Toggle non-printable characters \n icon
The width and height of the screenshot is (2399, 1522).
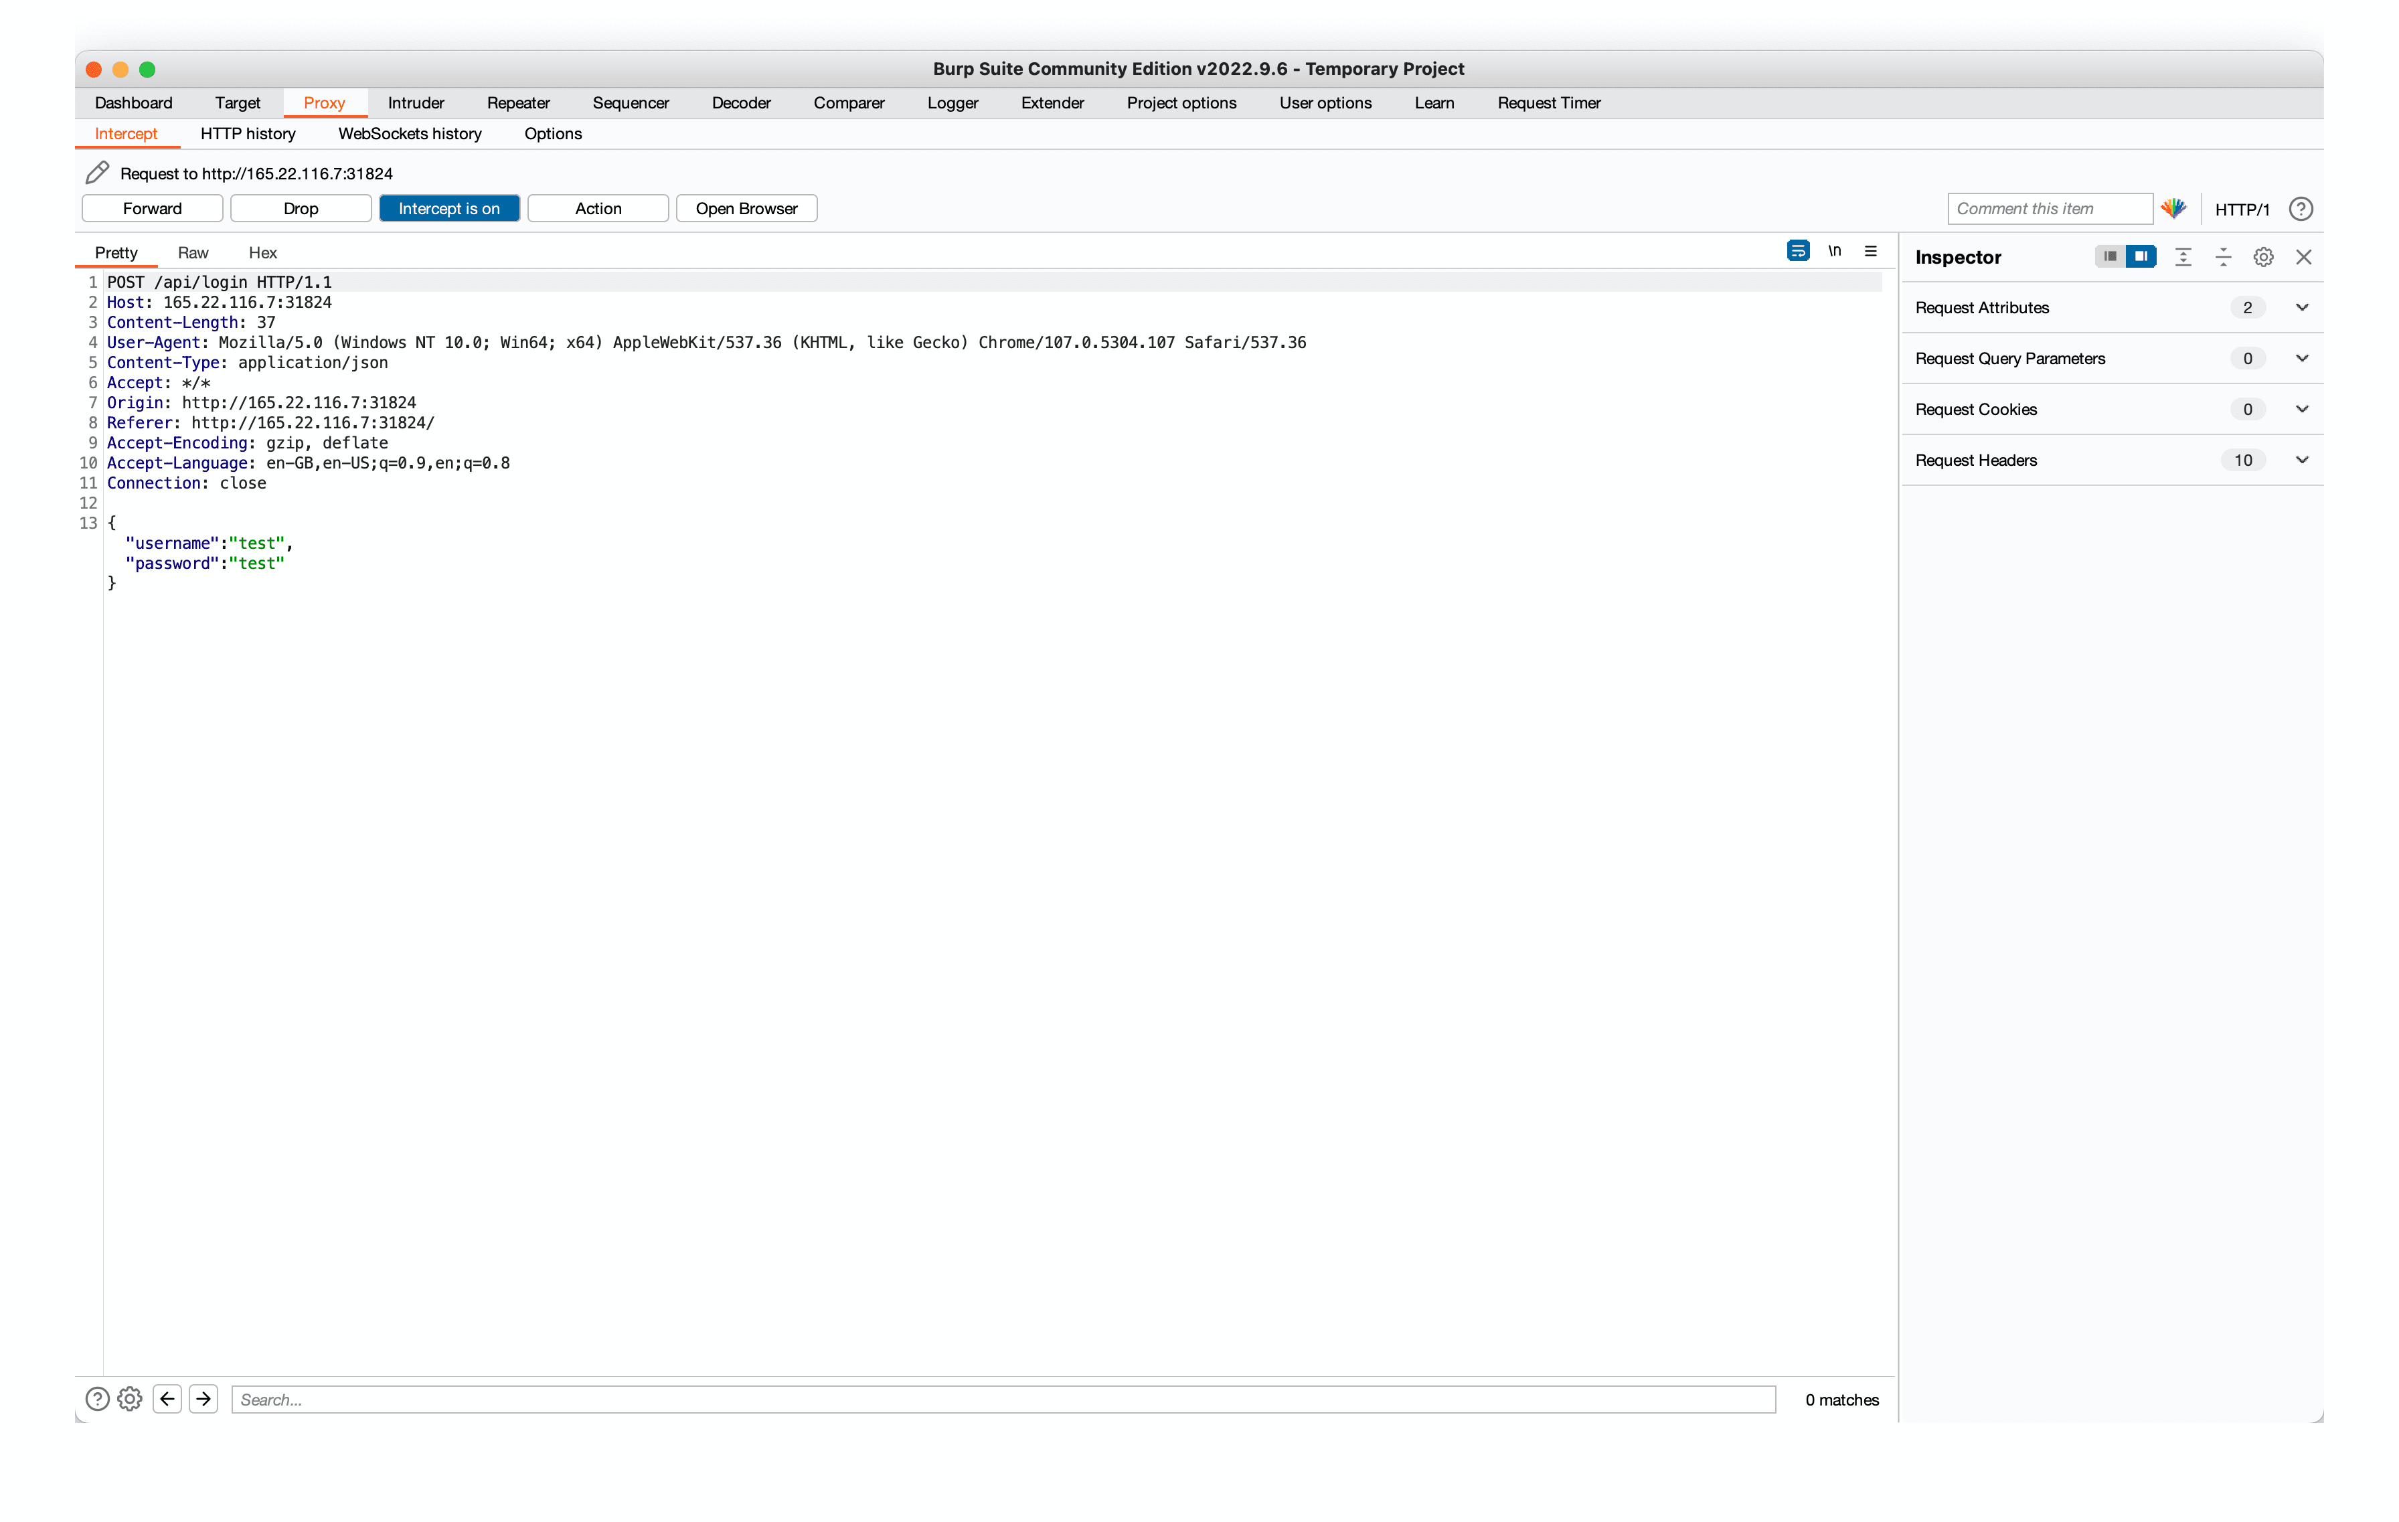click(x=1834, y=251)
